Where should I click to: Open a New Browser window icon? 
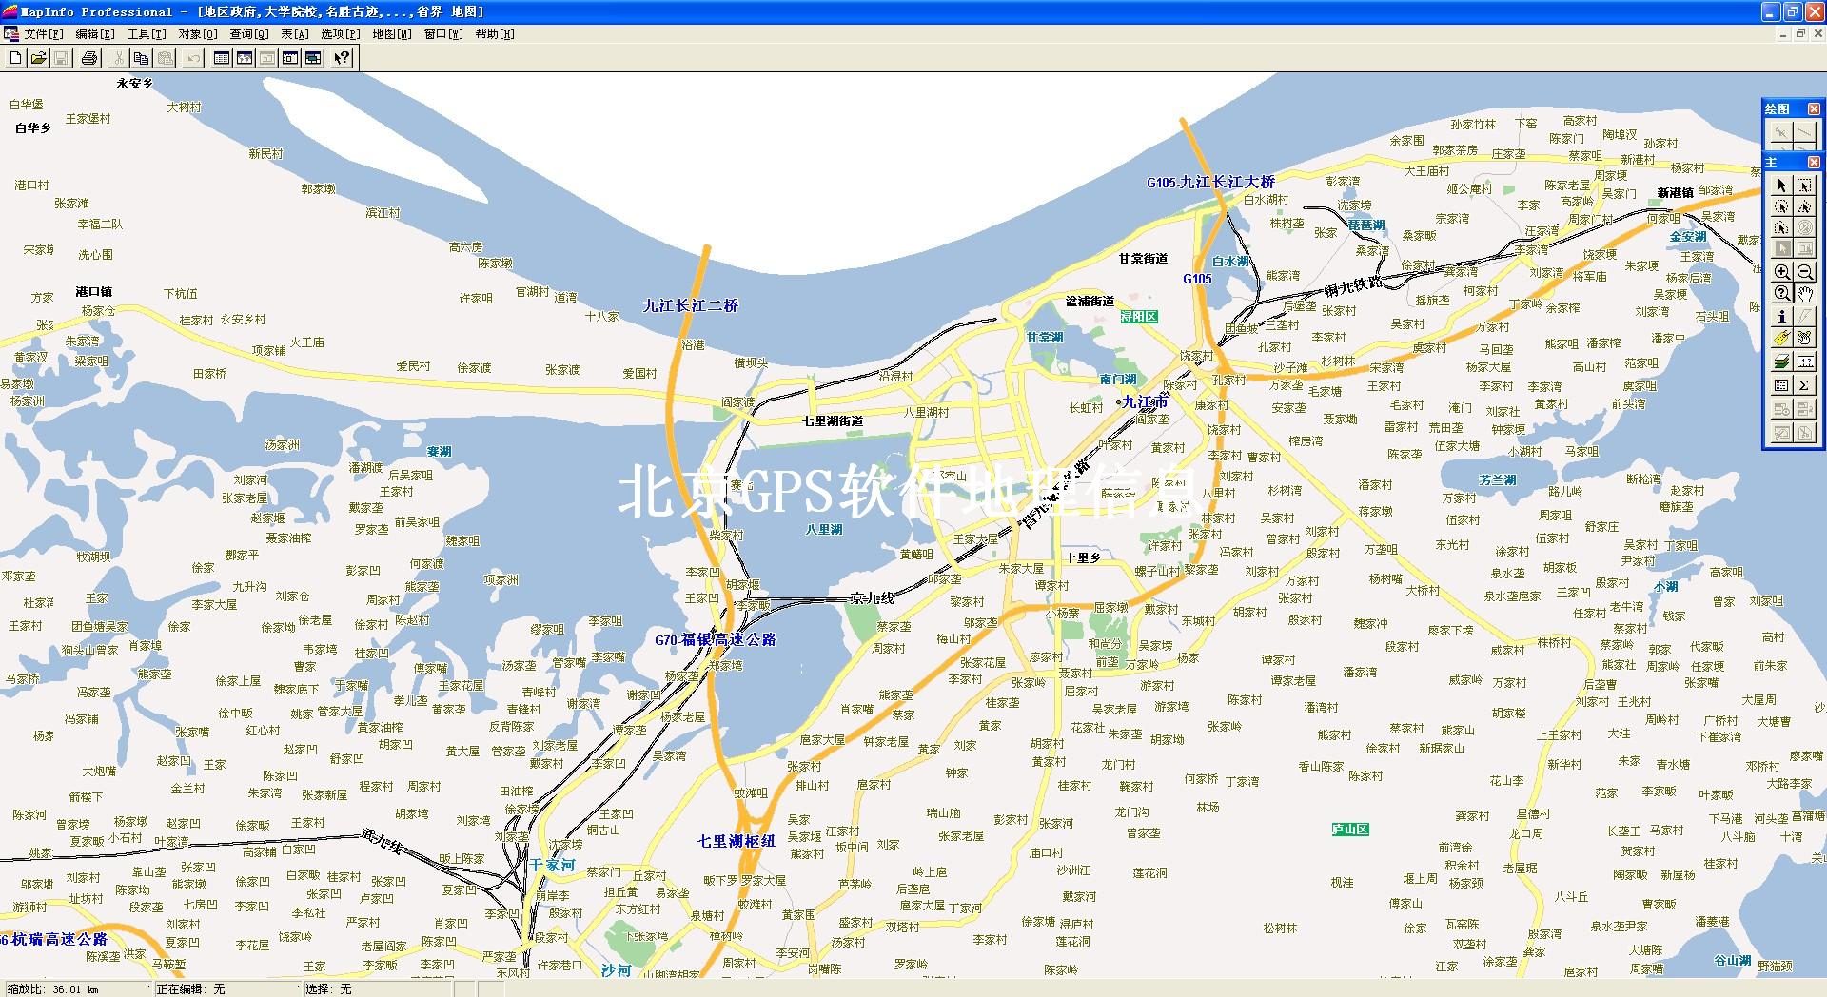coord(222,58)
